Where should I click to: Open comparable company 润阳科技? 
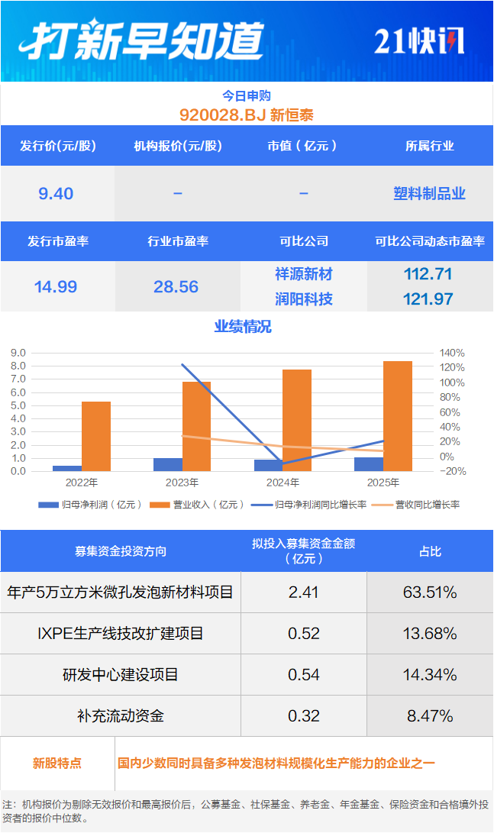click(304, 299)
